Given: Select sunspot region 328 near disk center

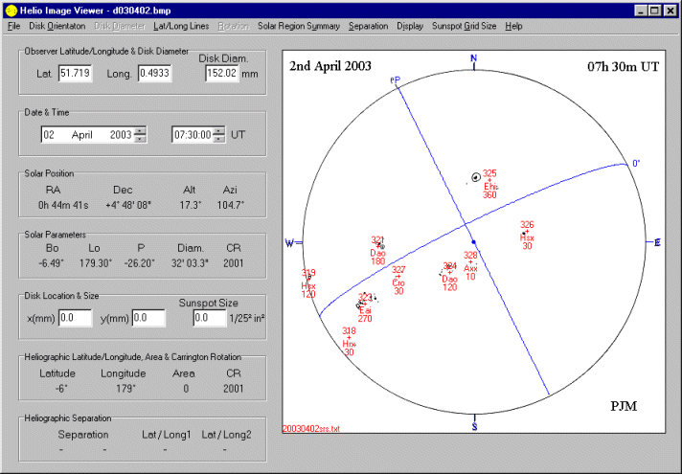Looking at the screenshot, I should 470,261.
